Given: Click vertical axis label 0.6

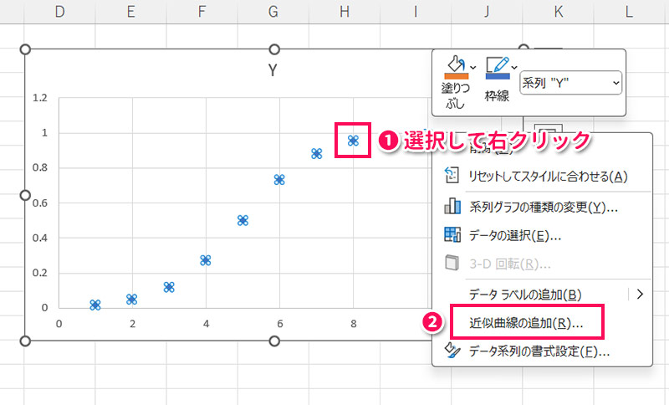Looking at the screenshot, I should click(40, 202).
